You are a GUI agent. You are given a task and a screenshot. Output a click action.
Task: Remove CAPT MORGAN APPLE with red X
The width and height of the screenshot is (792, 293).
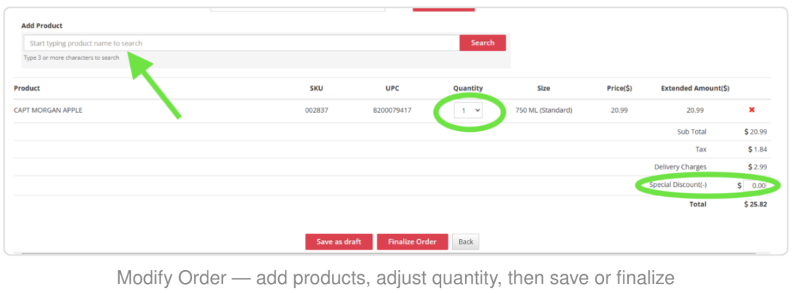pos(752,110)
